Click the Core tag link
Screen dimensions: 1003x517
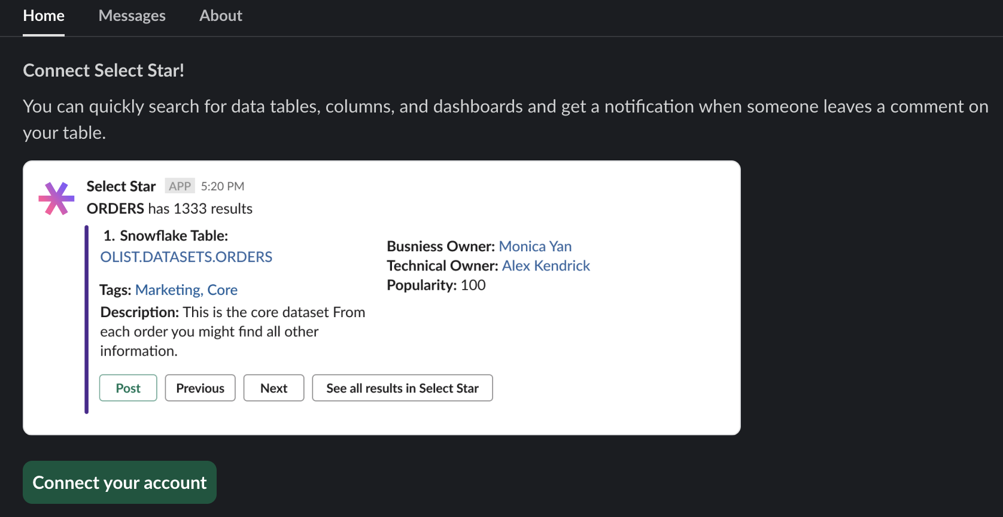pos(223,290)
